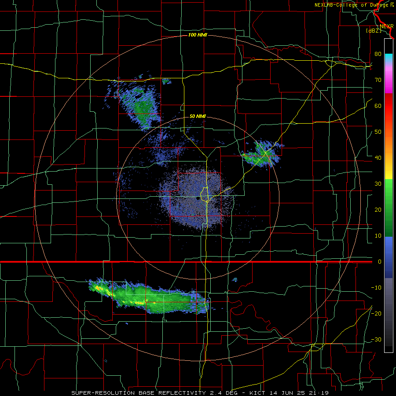Click the 30 value on the dBZ scale
This screenshot has width=396, height=396.
[x=378, y=184]
